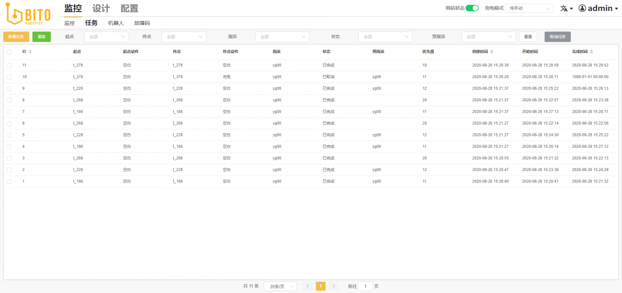622x293 pixels.
Task: Expand the 指派 filter dropdown
Action: click(282, 37)
